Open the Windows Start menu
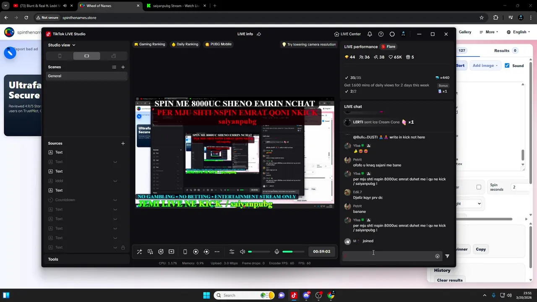 click(x=206, y=295)
